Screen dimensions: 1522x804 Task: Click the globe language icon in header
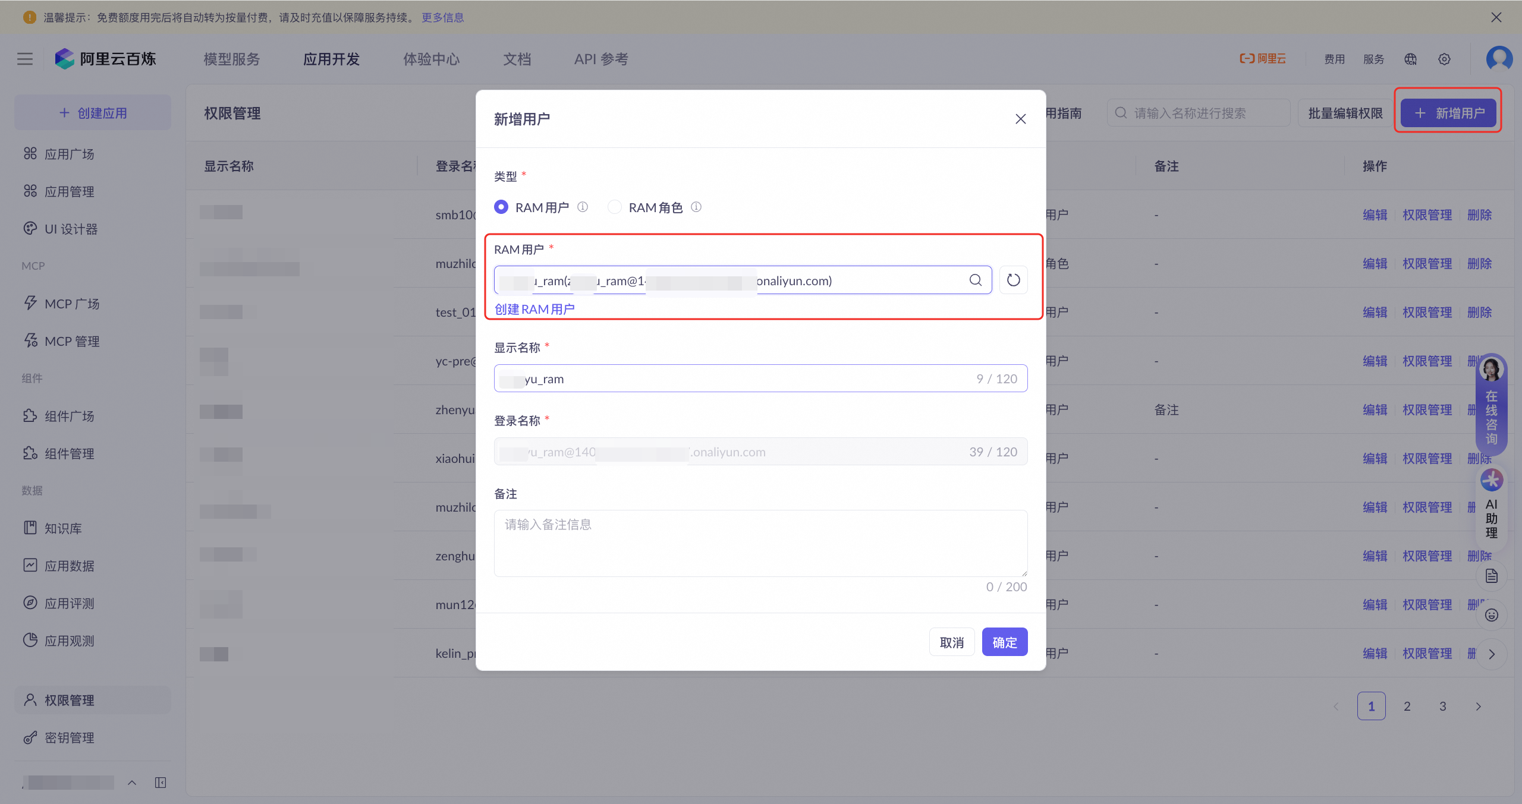click(1410, 59)
